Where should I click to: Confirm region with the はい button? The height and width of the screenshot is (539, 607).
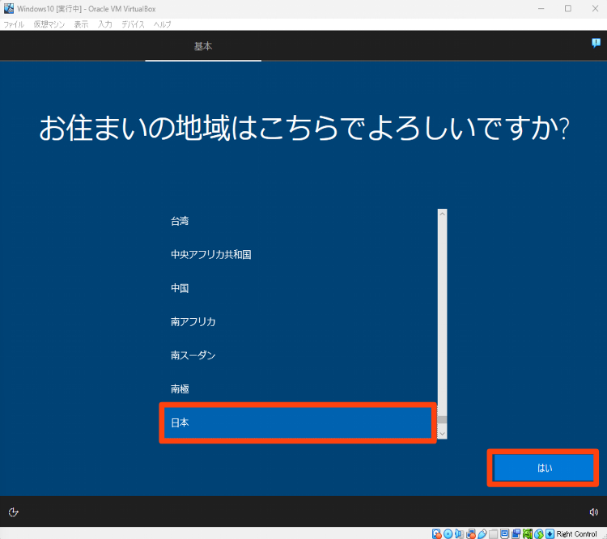point(544,468)
